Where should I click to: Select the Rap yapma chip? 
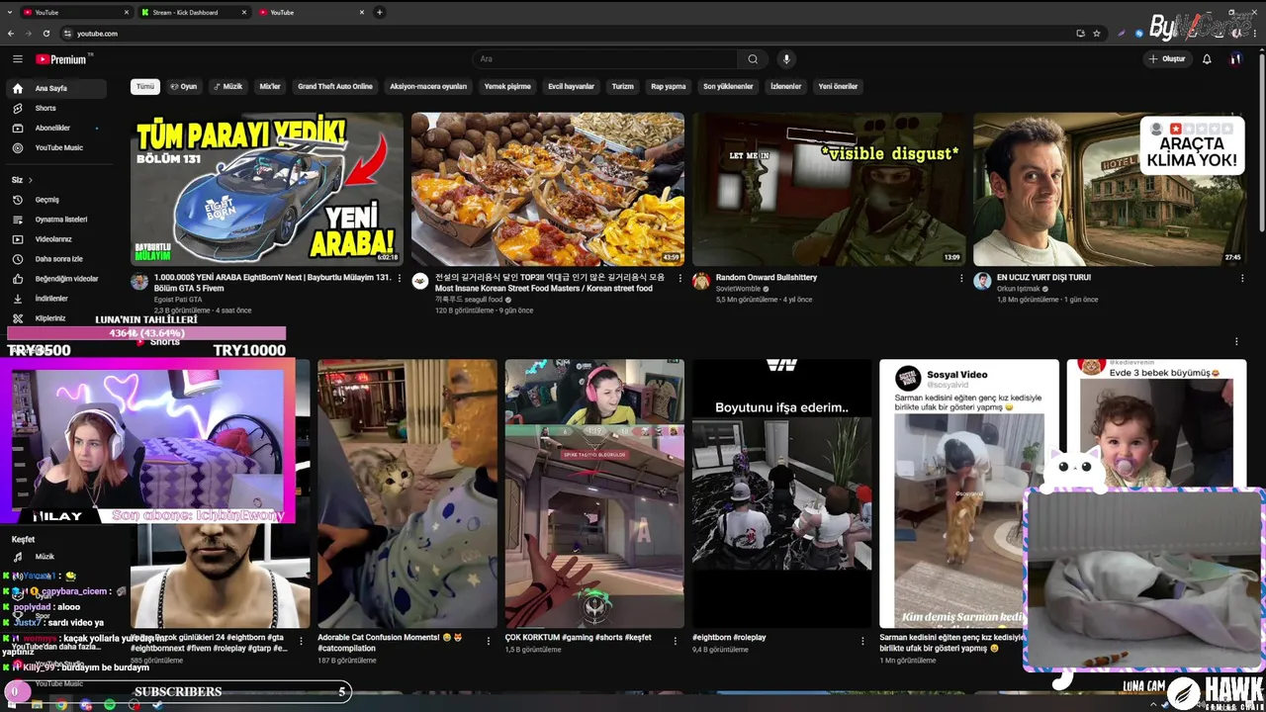pos(668,86)
